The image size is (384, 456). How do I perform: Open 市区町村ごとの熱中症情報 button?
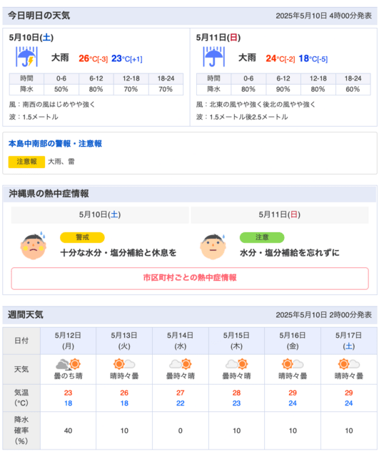coord(190,279)
